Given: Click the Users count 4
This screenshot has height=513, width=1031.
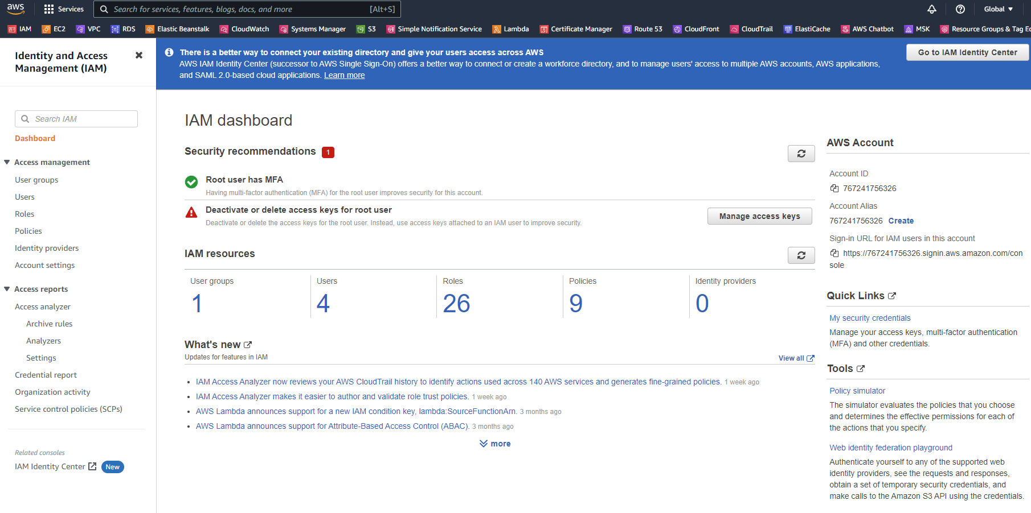Looking at the screenshot, I should pos(323,303).
